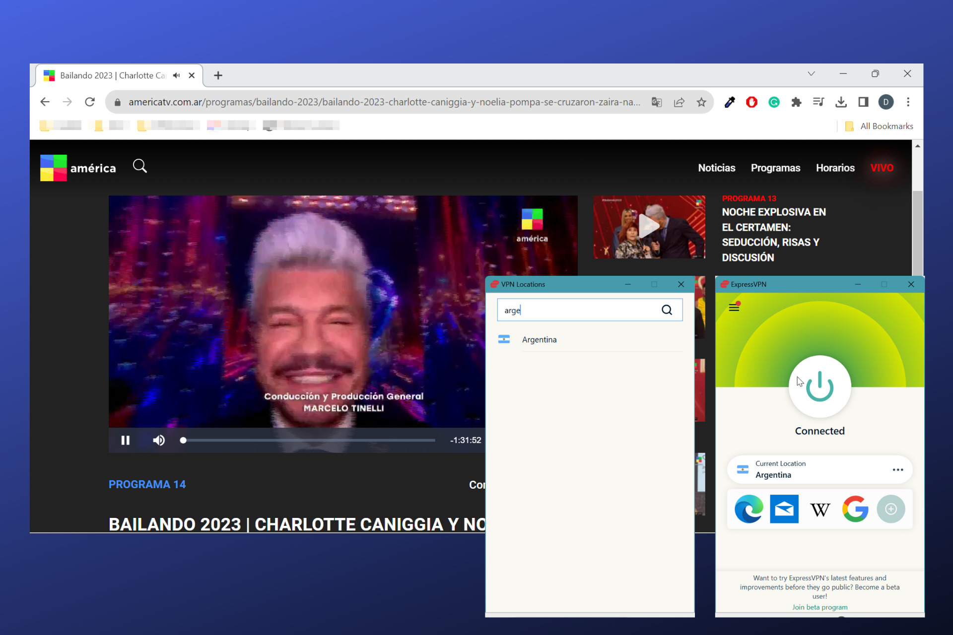
Task: Close the VPN Locations window
Action: click(681, 284)
